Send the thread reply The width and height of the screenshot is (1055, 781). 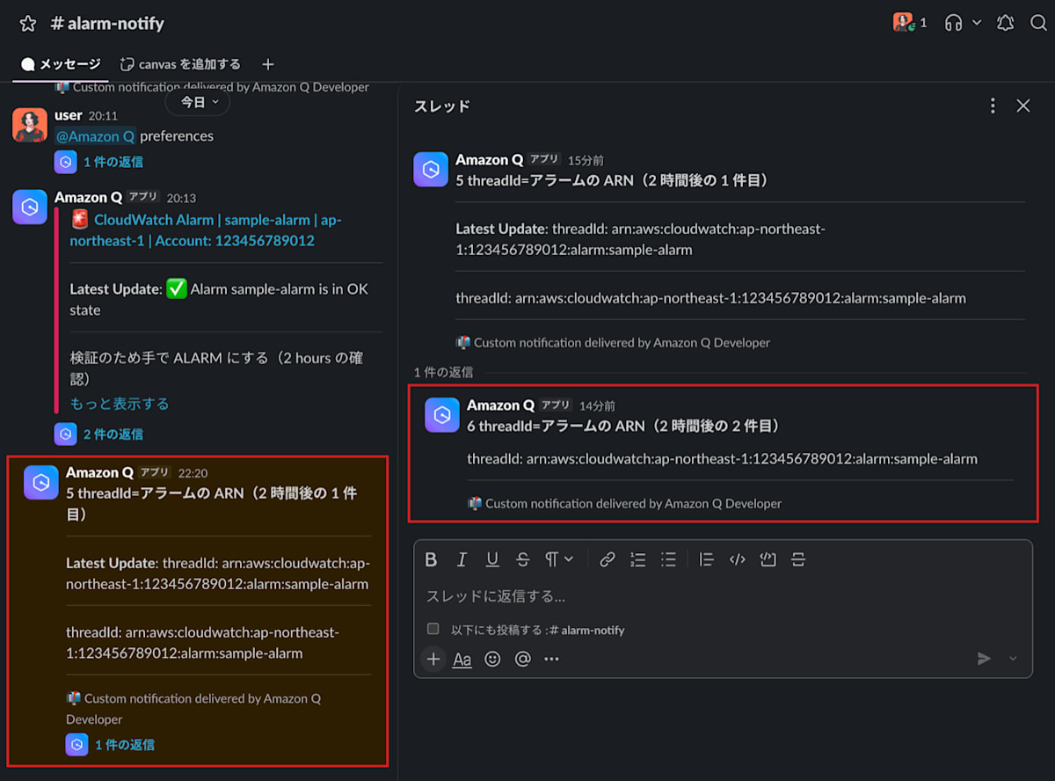(985, 659)
